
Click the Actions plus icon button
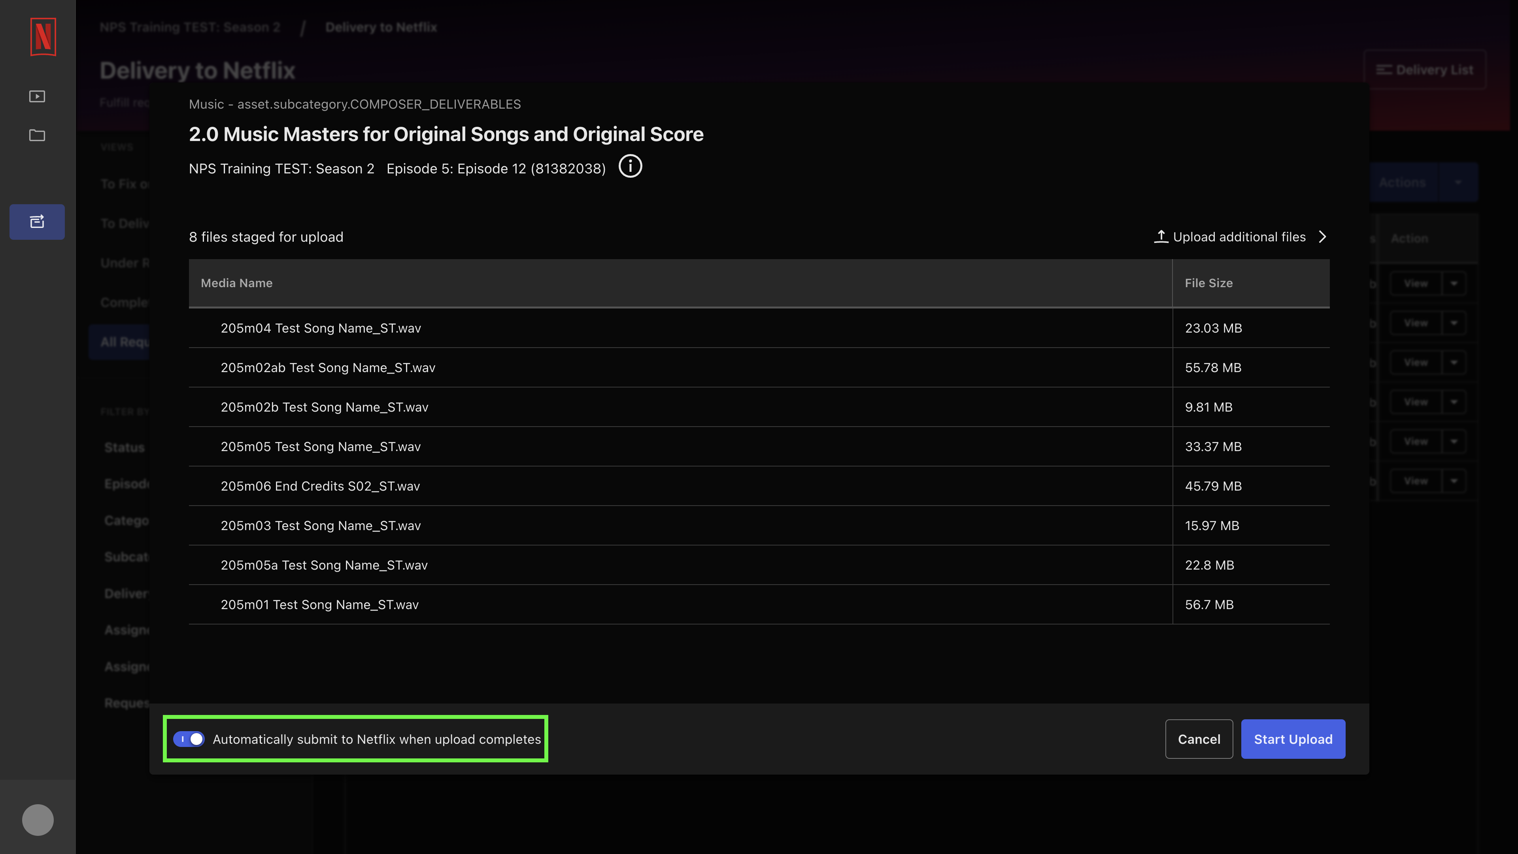(1459, 181)
